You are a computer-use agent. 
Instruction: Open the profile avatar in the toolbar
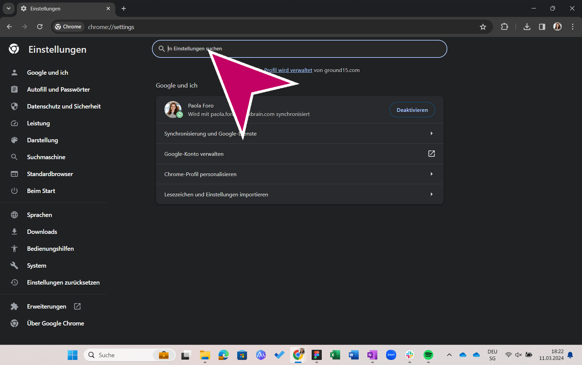557,27
